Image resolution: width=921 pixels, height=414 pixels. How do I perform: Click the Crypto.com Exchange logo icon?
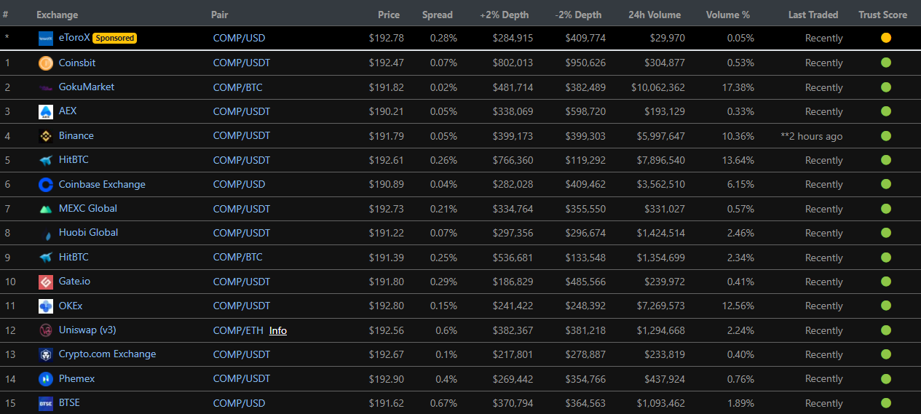pyautogui.click(x=46, y=355)
